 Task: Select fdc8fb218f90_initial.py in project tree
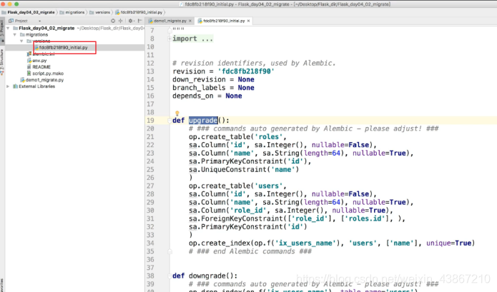point(63,47)
